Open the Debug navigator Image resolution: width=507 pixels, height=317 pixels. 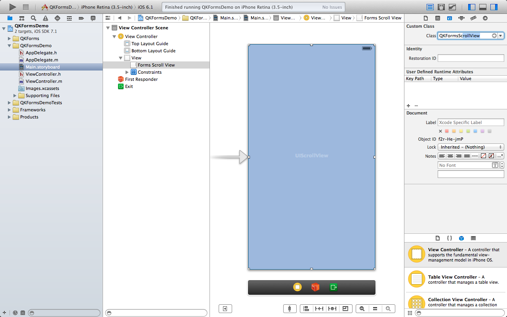click(x=69, y=18)
